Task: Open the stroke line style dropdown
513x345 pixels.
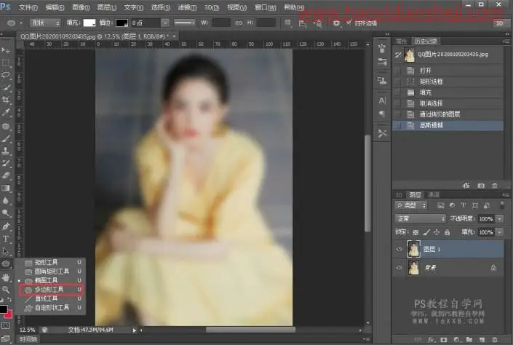Action: click(185, 23)
